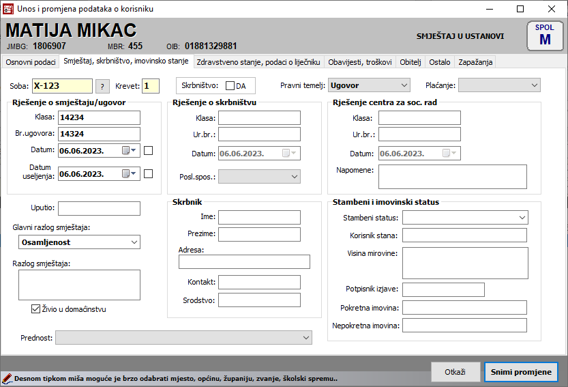
Task: Go to Zdravstveno stanje, podaci o liječniku tab
Action: pyautogui.click(x=258, y=62)
